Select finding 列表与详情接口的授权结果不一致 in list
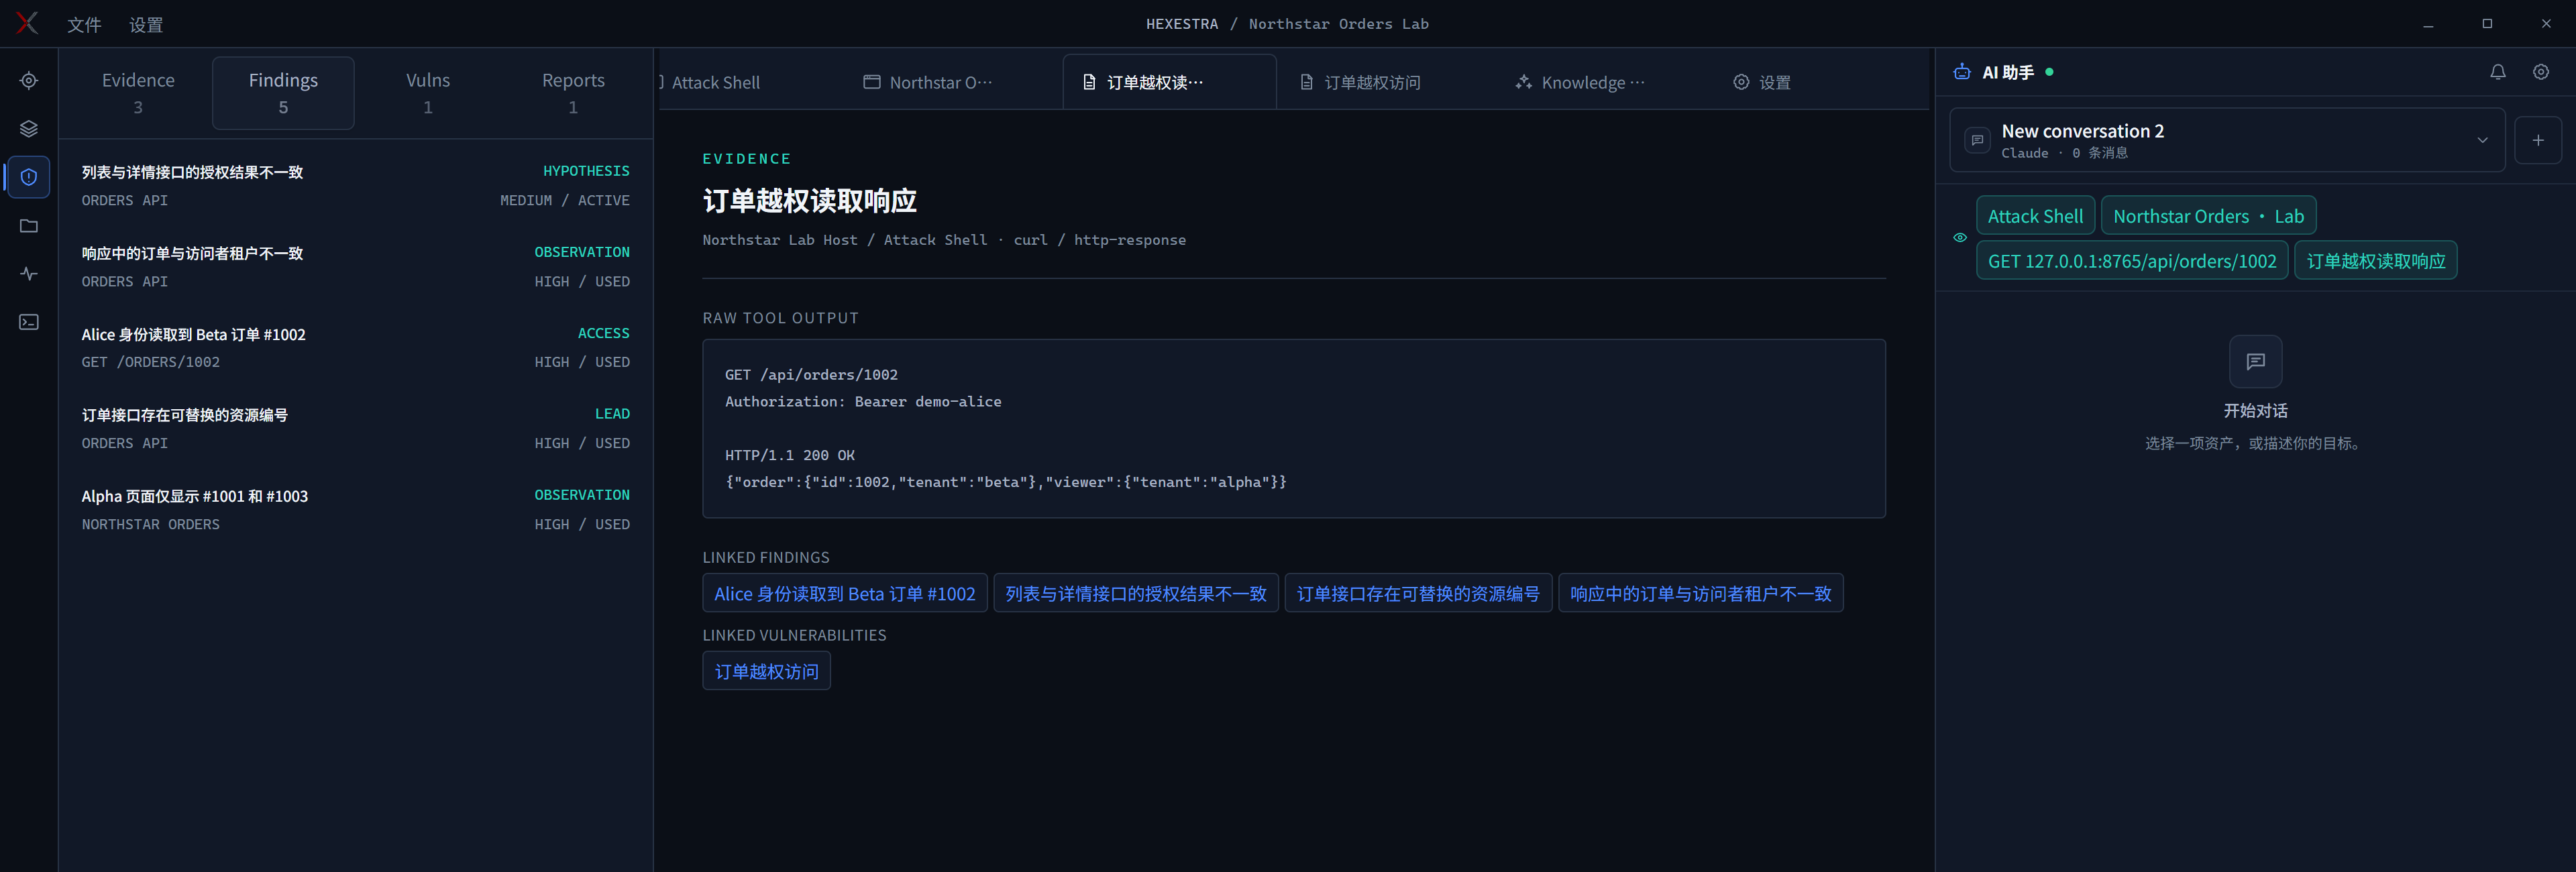Screen dimensions: 2576x872 [x=355, y=186]
